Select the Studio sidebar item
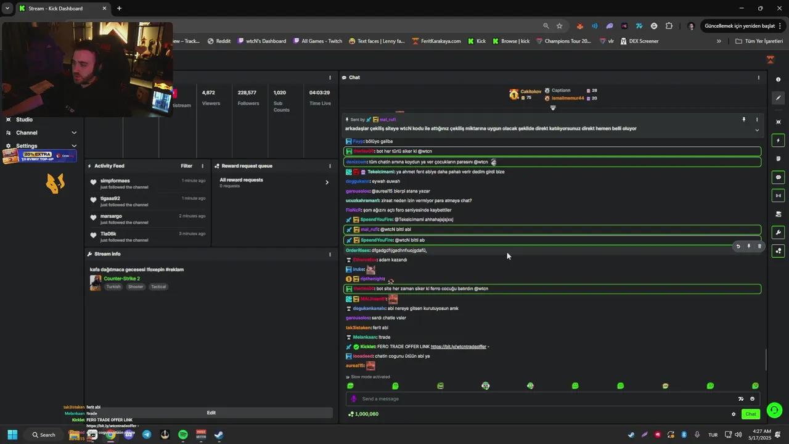This screenshot has width=789, height=444. pos(25,120)
